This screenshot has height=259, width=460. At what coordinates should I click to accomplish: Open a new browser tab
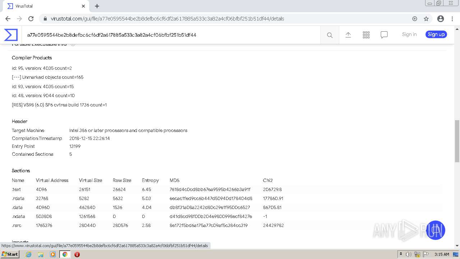pyautogui.click(x=97, y=6)
